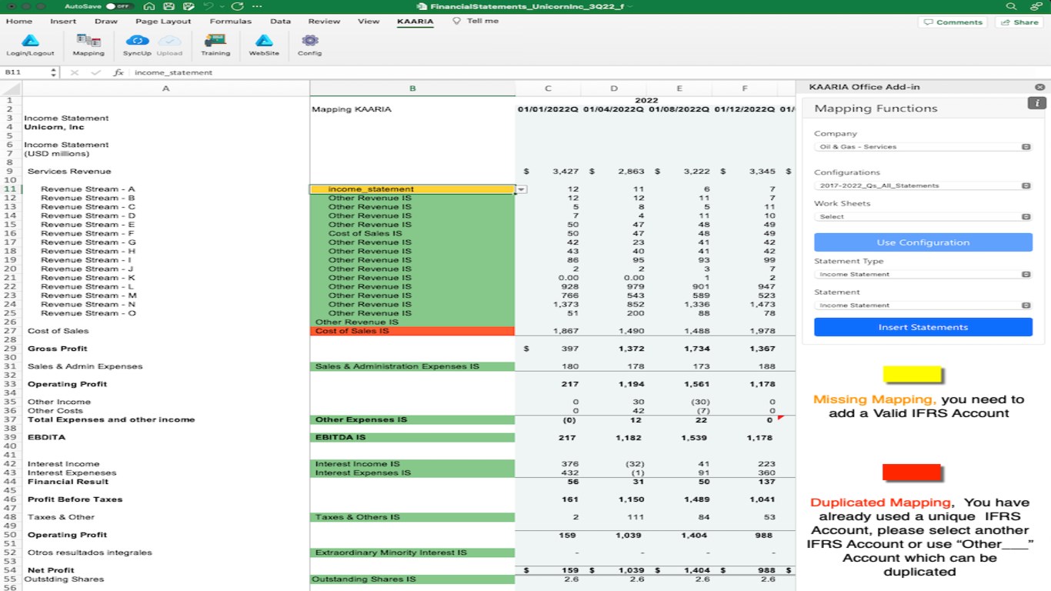Open the Mapping tool in the ribbon
This screenshot has height=591, width=1051.
[x=88, y=45]
